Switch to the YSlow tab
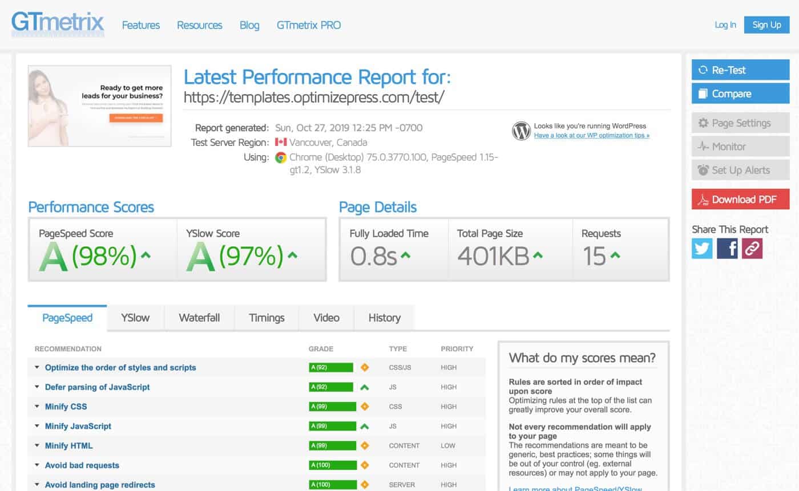The height and width of the screenshot is (491, 799). (x=135, y=318)
